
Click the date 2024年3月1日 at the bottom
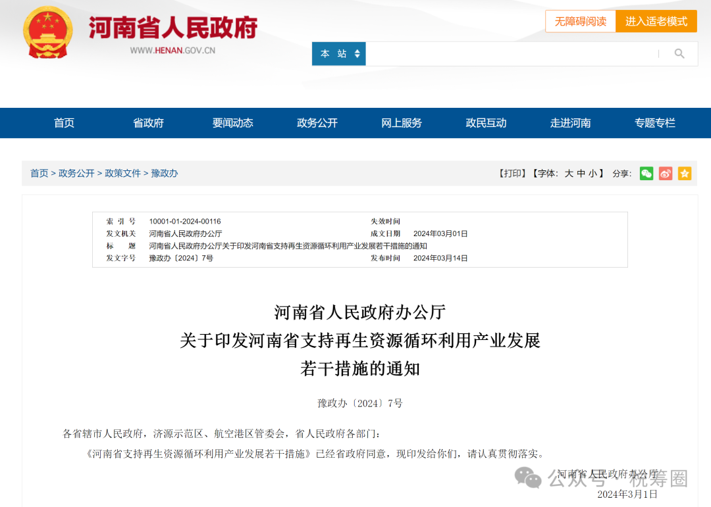(627, 495)
